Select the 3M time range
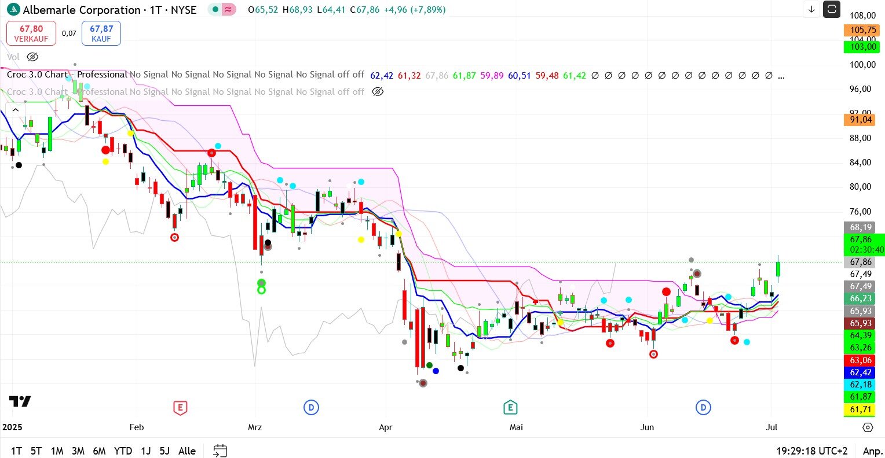Image resolution: width=885 pixels, height=458 pixels. (x=78, y=450)
